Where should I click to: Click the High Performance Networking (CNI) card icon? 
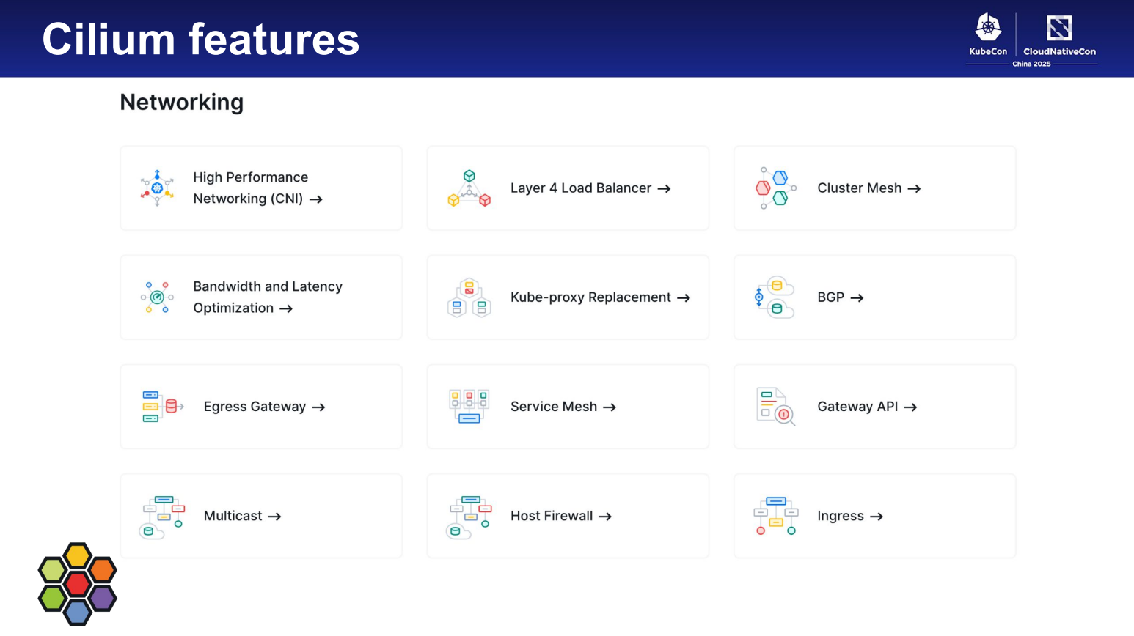coord(157,188)
